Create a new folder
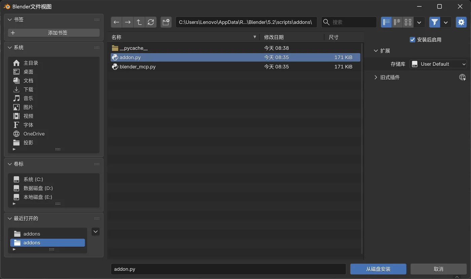The width and height of the screenshot is (471, 279). (x=166, y=22)
